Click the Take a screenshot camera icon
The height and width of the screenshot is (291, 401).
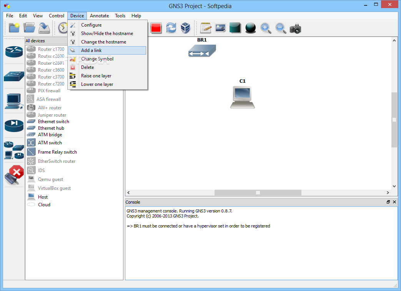pos(295,28)
